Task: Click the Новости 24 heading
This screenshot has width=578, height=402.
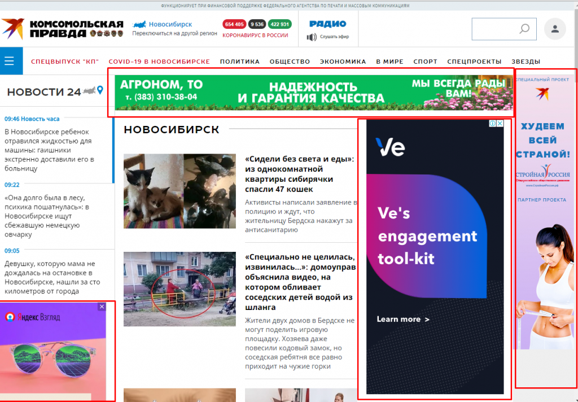Action: click(44, 92)
